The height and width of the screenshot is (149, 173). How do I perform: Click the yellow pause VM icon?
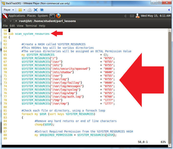[x=20, y=10]
